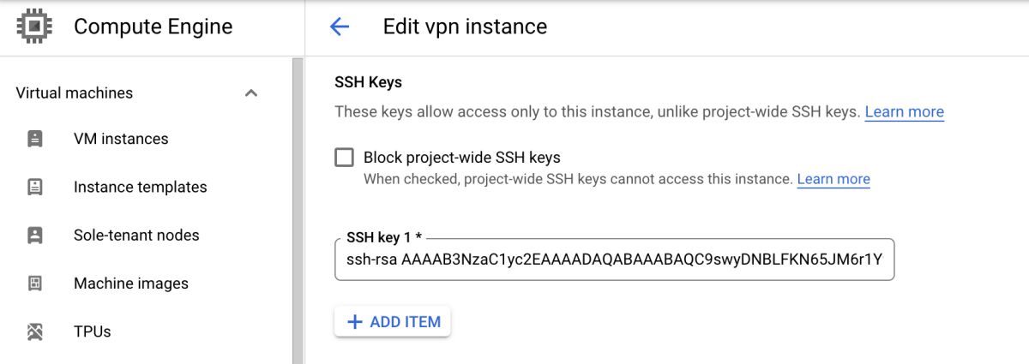
Task: Click the Compute Engine title text
Action: (x=153, y=27)
